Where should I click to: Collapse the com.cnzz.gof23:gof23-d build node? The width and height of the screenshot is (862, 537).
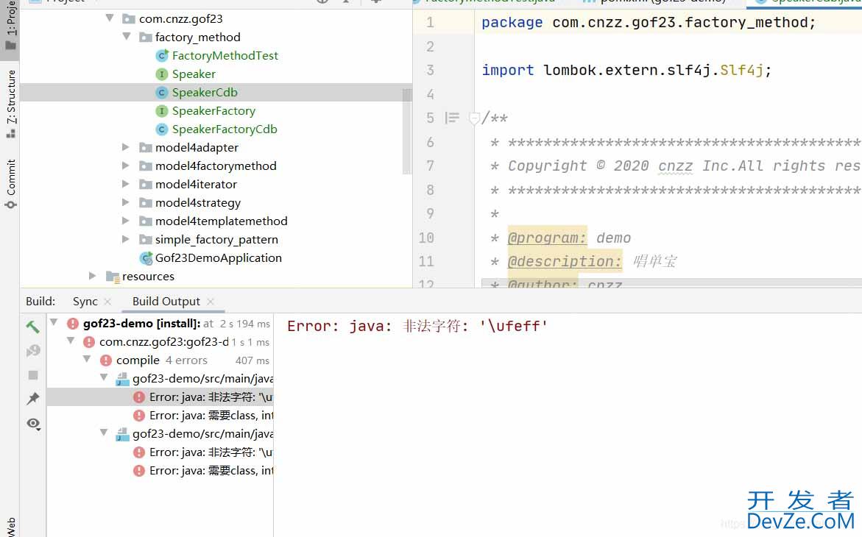(71, 341)
